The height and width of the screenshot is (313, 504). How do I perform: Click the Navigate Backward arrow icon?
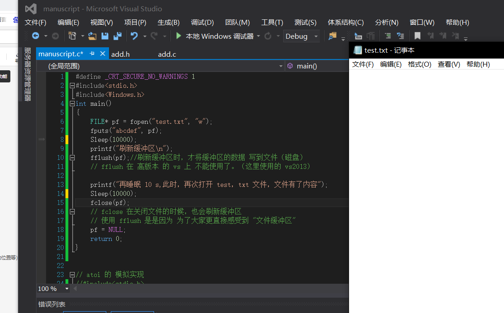[x=36, y=36]
